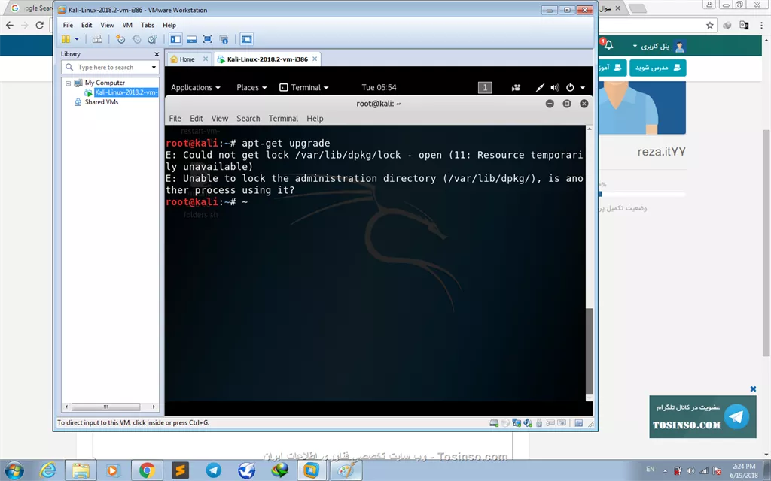Open terminal View menu

click(220, 118)
